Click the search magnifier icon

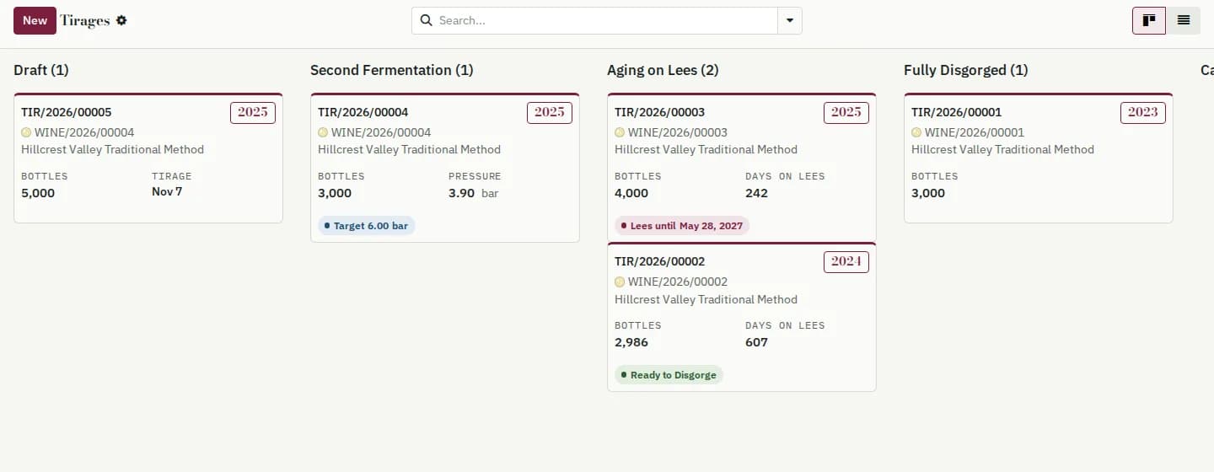click(x=426, y=20)
